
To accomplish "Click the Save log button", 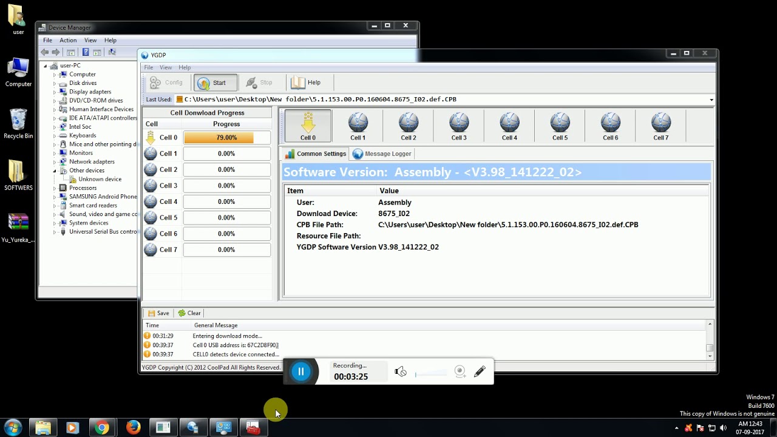I will pos(158,313).
